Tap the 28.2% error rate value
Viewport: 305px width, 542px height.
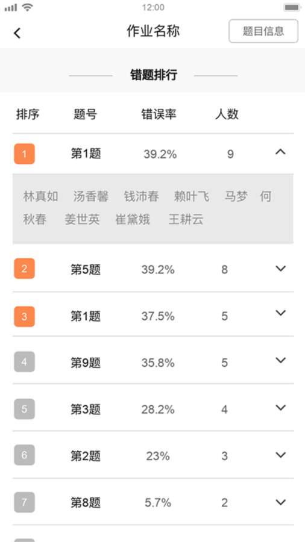(x=158, y=410)
